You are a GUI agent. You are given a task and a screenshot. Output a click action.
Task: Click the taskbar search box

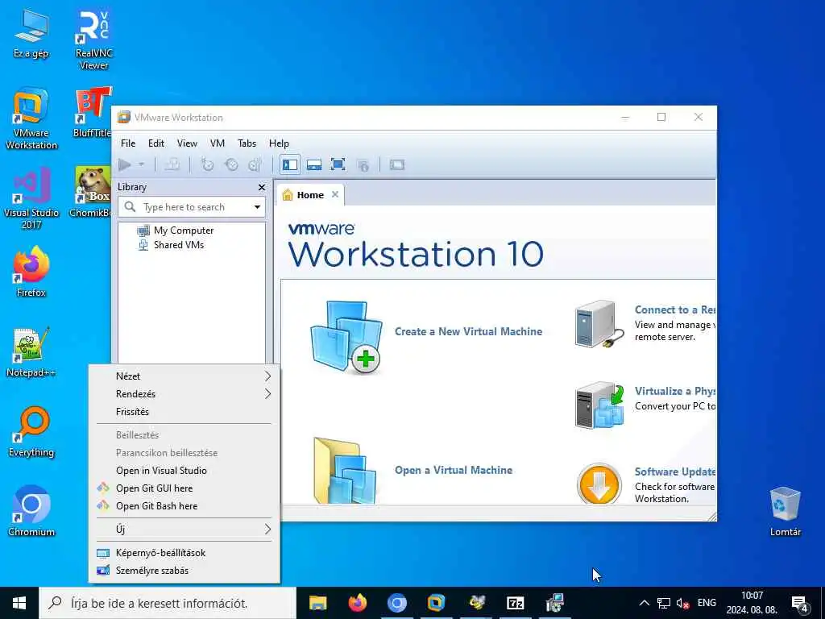click(x=168, y=603)
